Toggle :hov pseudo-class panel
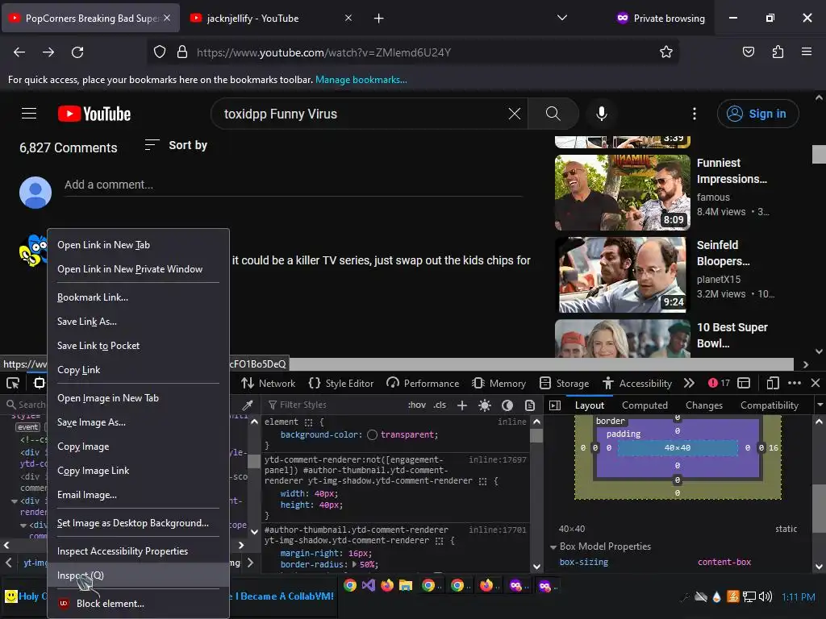This screenshot has height=619, width=826. [417, 405]
